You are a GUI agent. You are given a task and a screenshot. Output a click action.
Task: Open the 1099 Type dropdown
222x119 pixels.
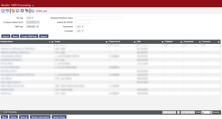(32, 27)
